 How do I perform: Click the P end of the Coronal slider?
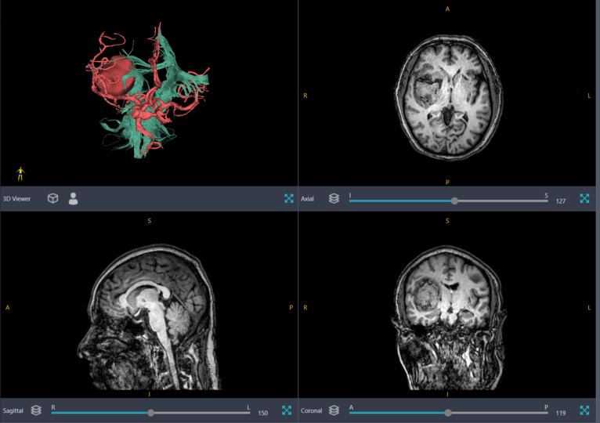pyautogui.click(x=546, y=407)
